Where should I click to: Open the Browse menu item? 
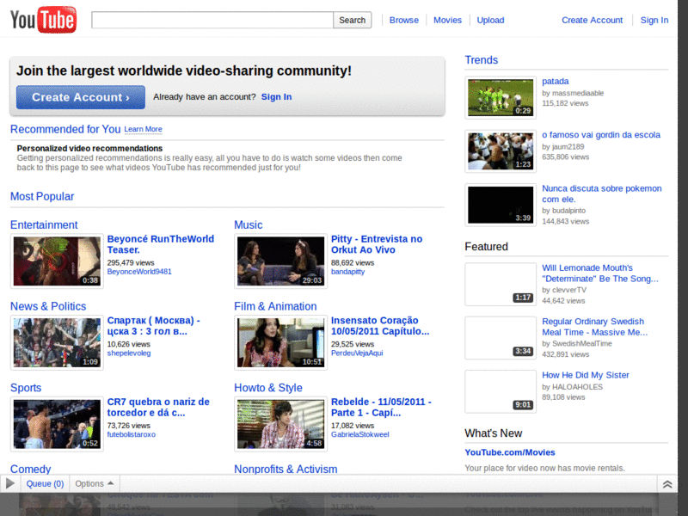(403, 20)
